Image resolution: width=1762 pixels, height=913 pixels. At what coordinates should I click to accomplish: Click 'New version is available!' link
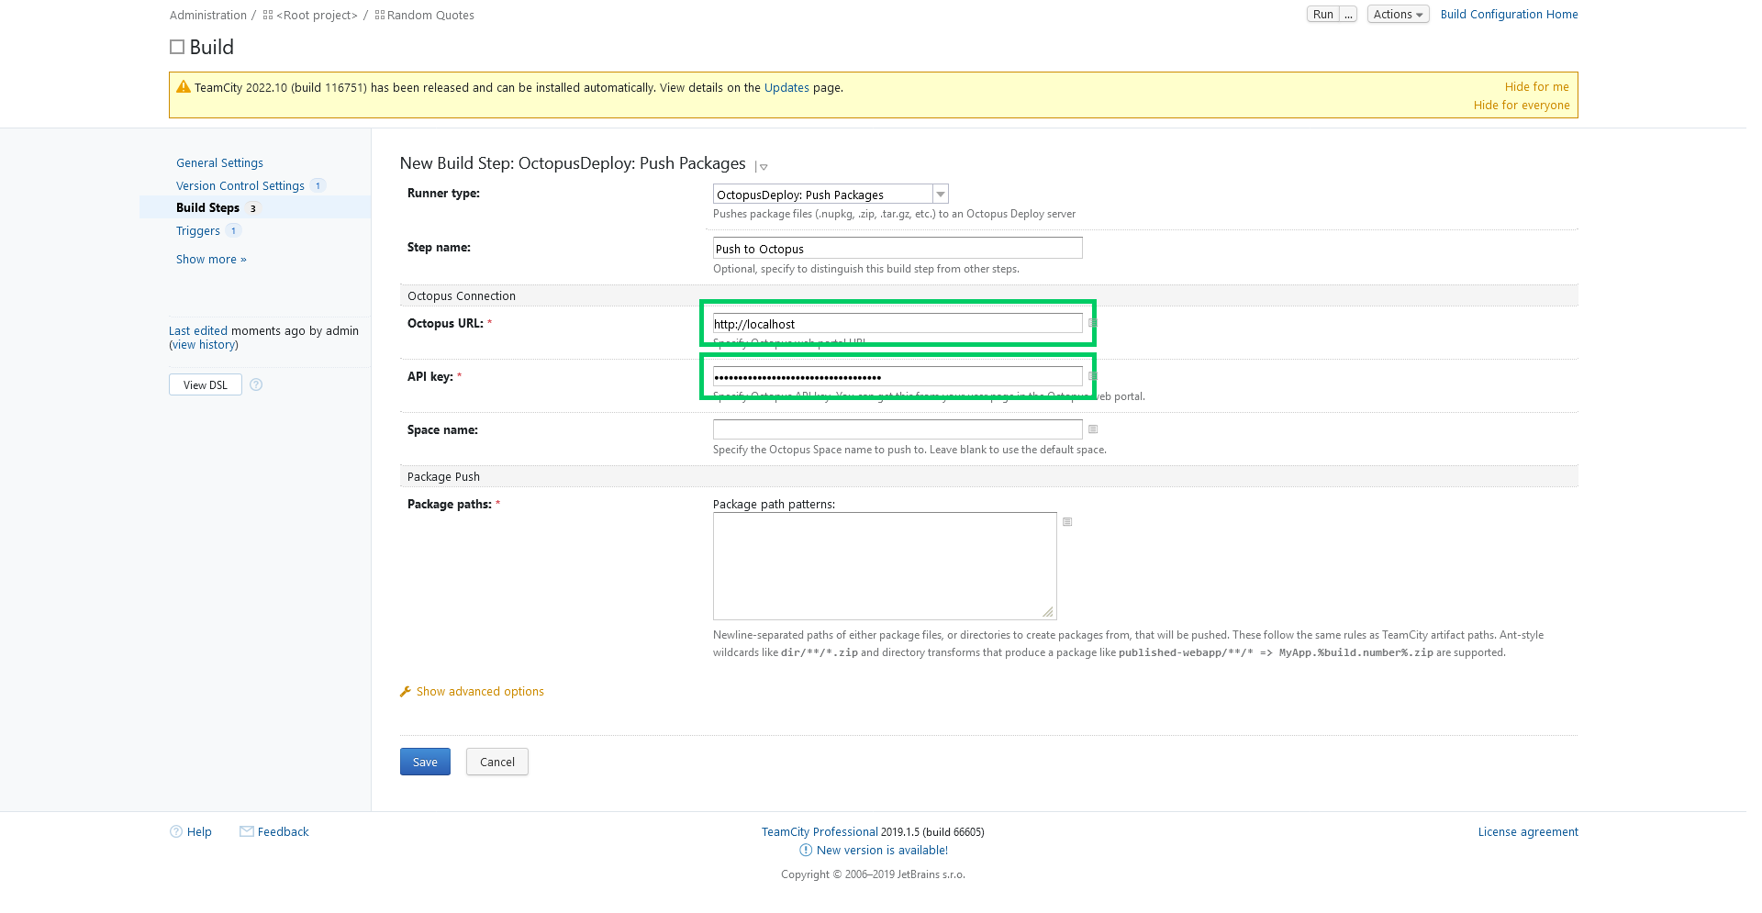point(882,850)
